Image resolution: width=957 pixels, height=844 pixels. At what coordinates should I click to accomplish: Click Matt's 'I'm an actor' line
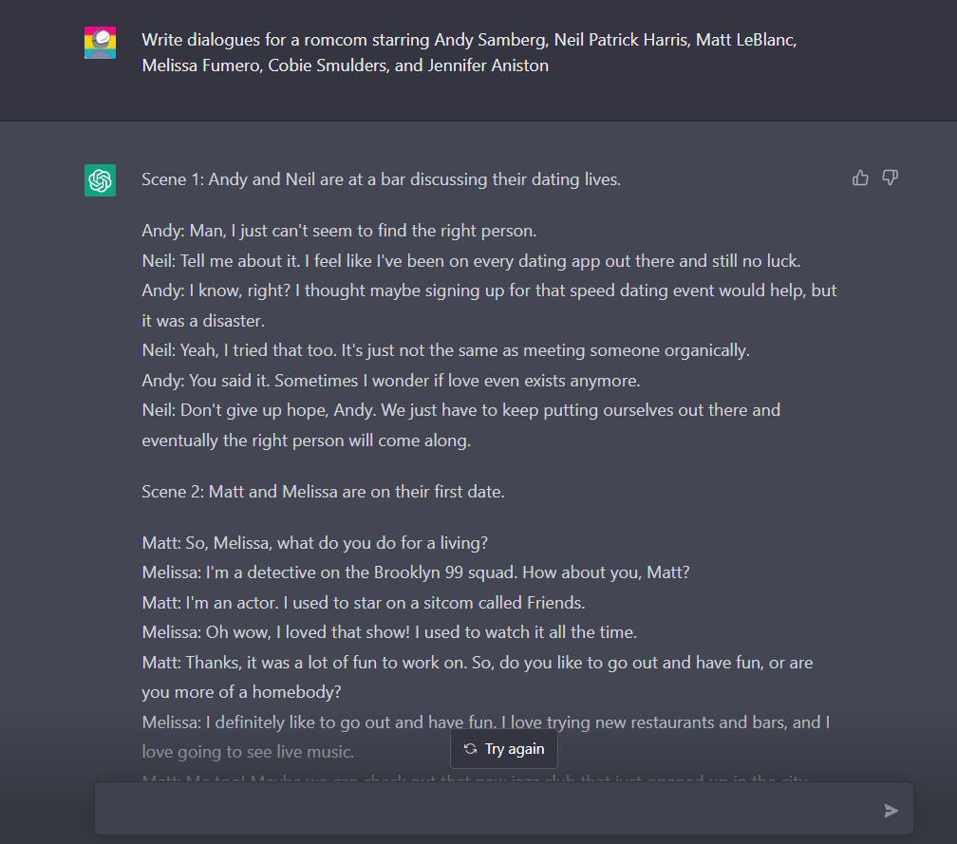point(364,603)
